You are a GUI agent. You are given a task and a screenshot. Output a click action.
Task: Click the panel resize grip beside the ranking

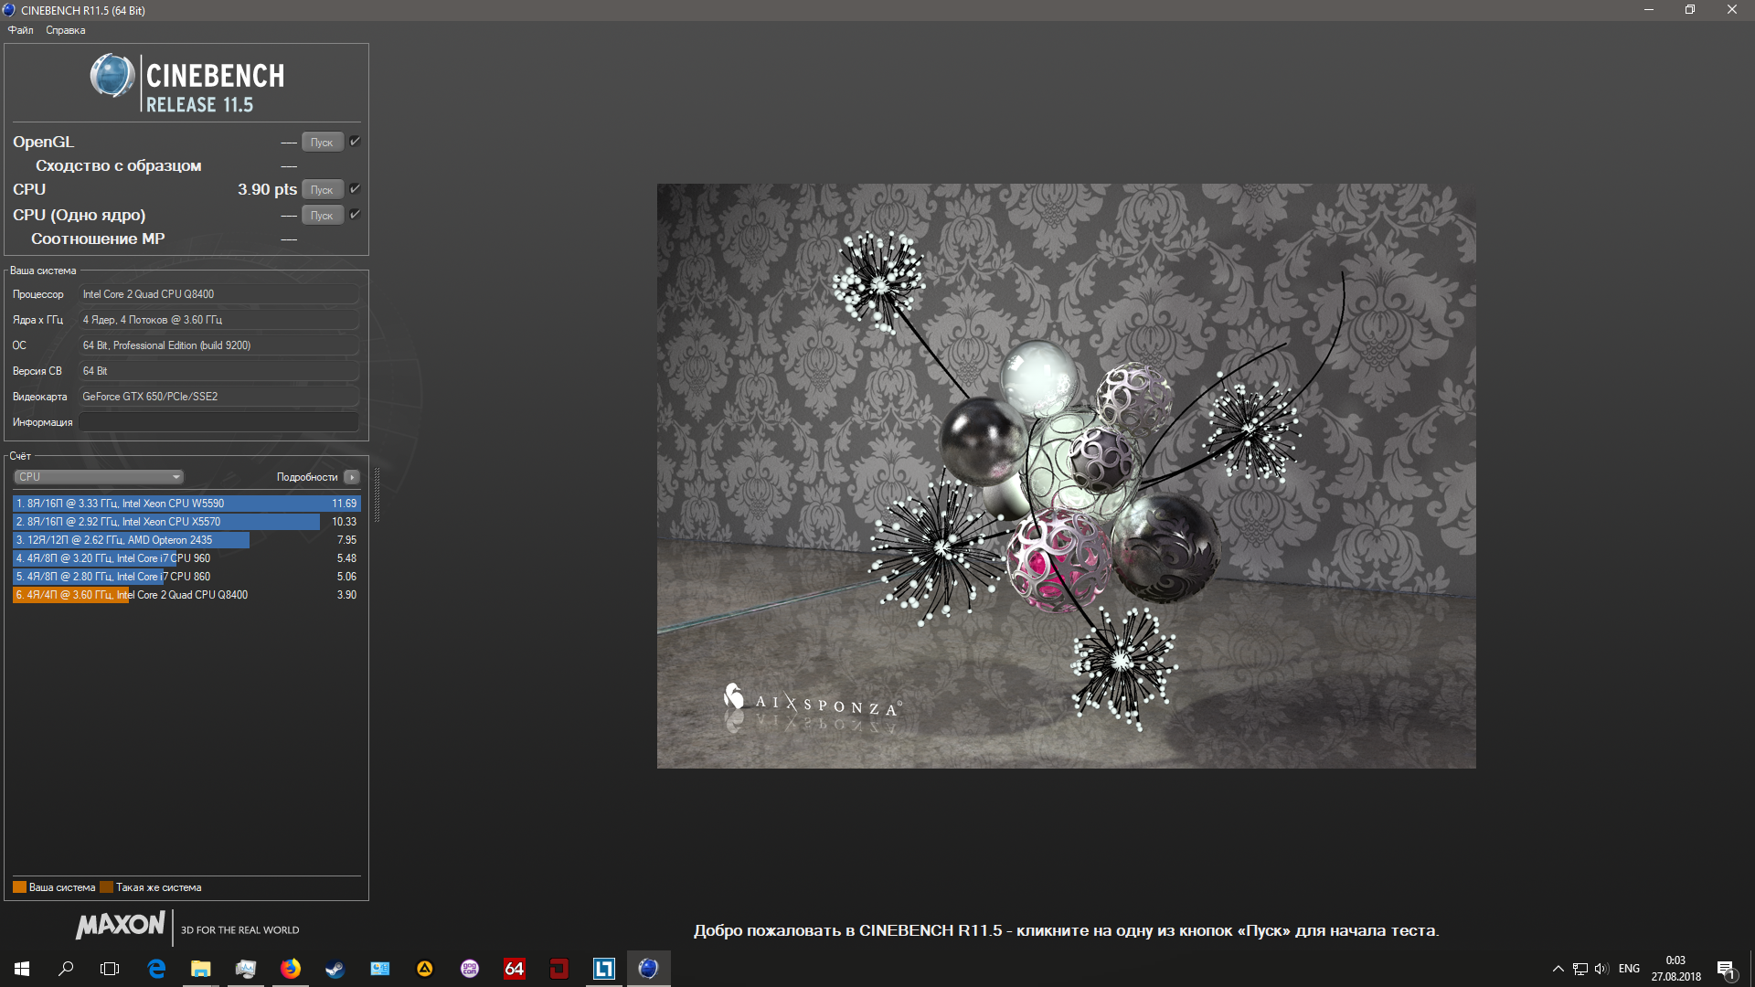click(377, 494)
